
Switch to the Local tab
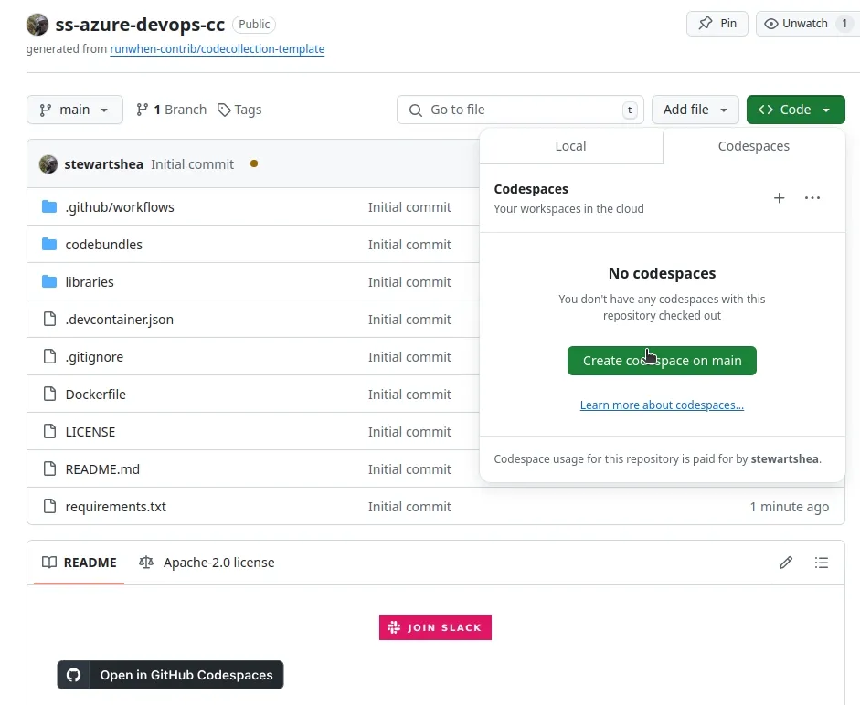coord(570,145)
